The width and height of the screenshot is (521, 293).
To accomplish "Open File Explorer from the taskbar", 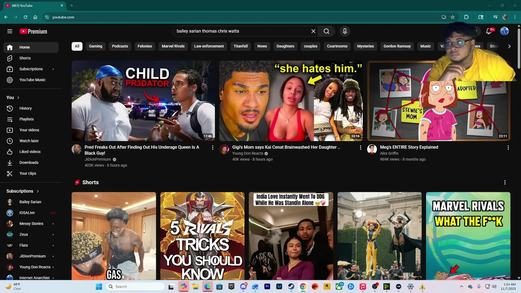I will click(195, 287).
